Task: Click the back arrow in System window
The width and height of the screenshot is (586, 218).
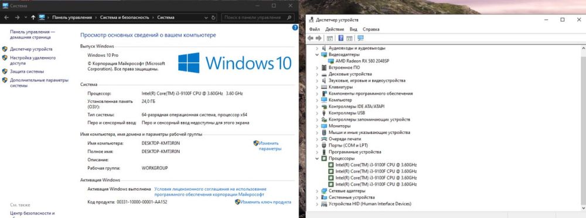Action: coord(6,18)
